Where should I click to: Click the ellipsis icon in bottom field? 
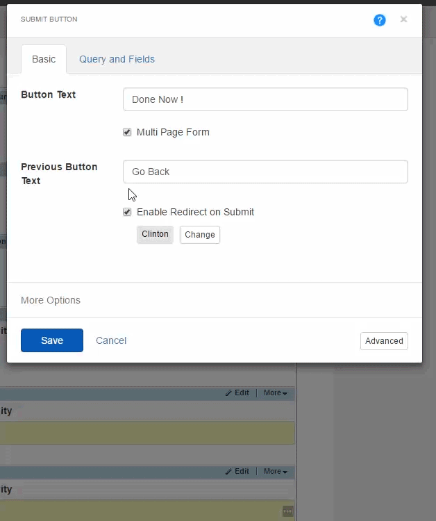[287, 511]
